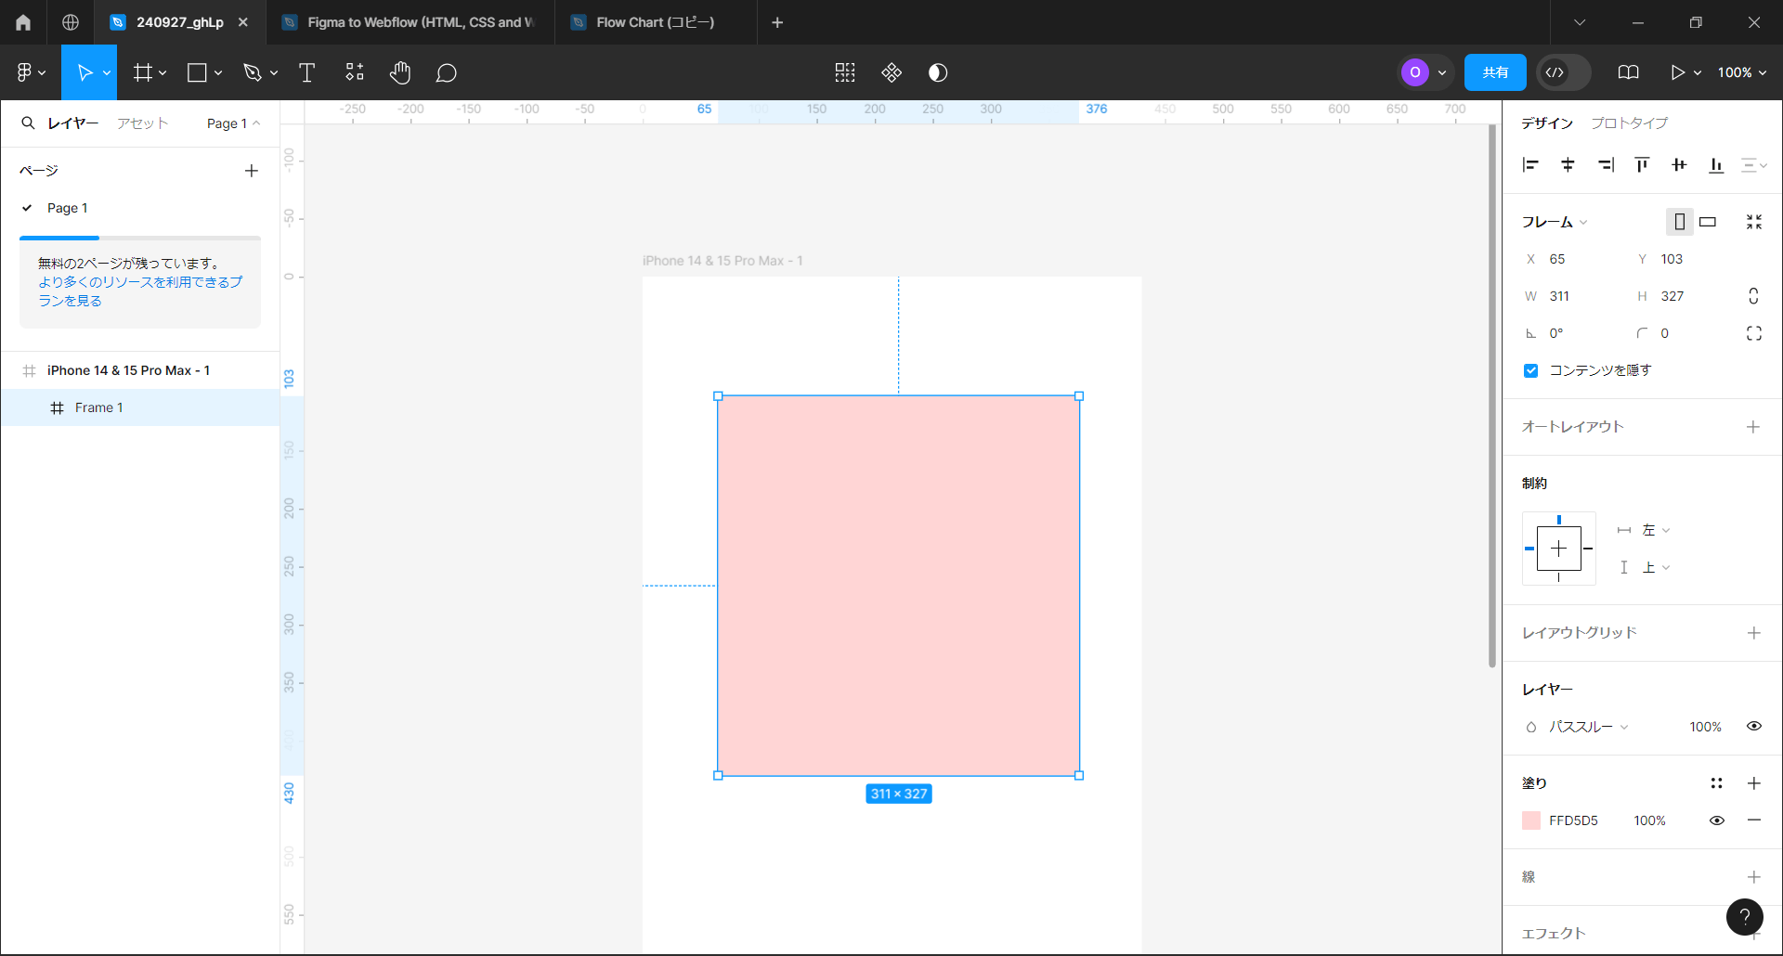Viewport: 1783px width, 956px height.
Task: Open present options chevron next to play
Action: 1698,72
